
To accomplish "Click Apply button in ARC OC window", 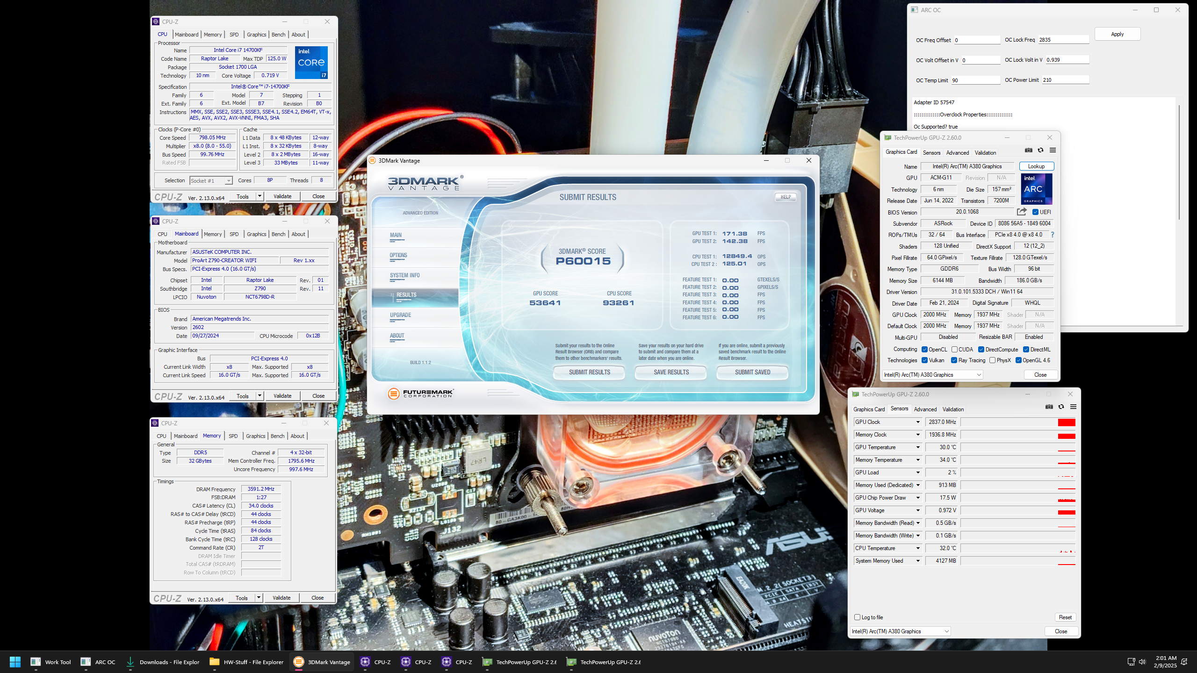I will [x=1118, y=34].
